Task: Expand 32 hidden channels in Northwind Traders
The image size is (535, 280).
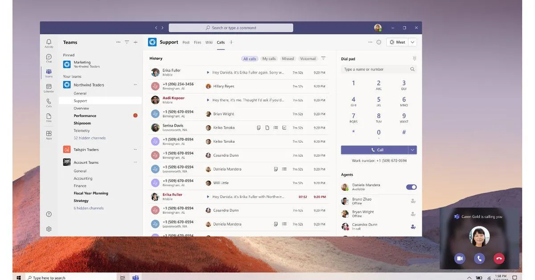Action: [x=90, y=138]
